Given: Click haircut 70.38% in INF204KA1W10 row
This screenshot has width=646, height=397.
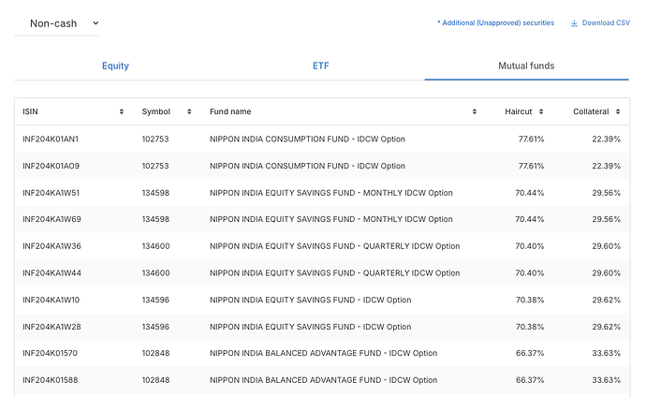Looking at the screenshot, I should click(x=529, y=300).
